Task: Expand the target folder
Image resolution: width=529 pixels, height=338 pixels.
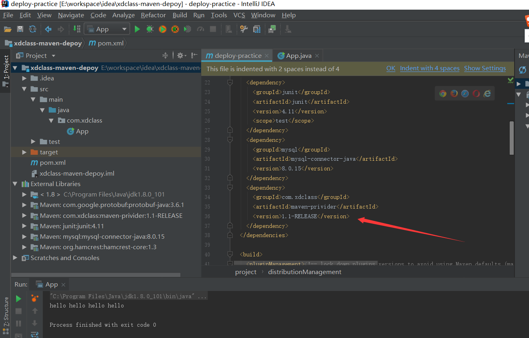Action: pyautogui.click(x=25, y=152)
